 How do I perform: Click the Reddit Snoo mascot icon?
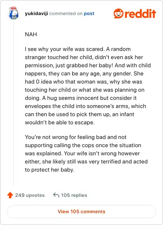click(119, 13)
